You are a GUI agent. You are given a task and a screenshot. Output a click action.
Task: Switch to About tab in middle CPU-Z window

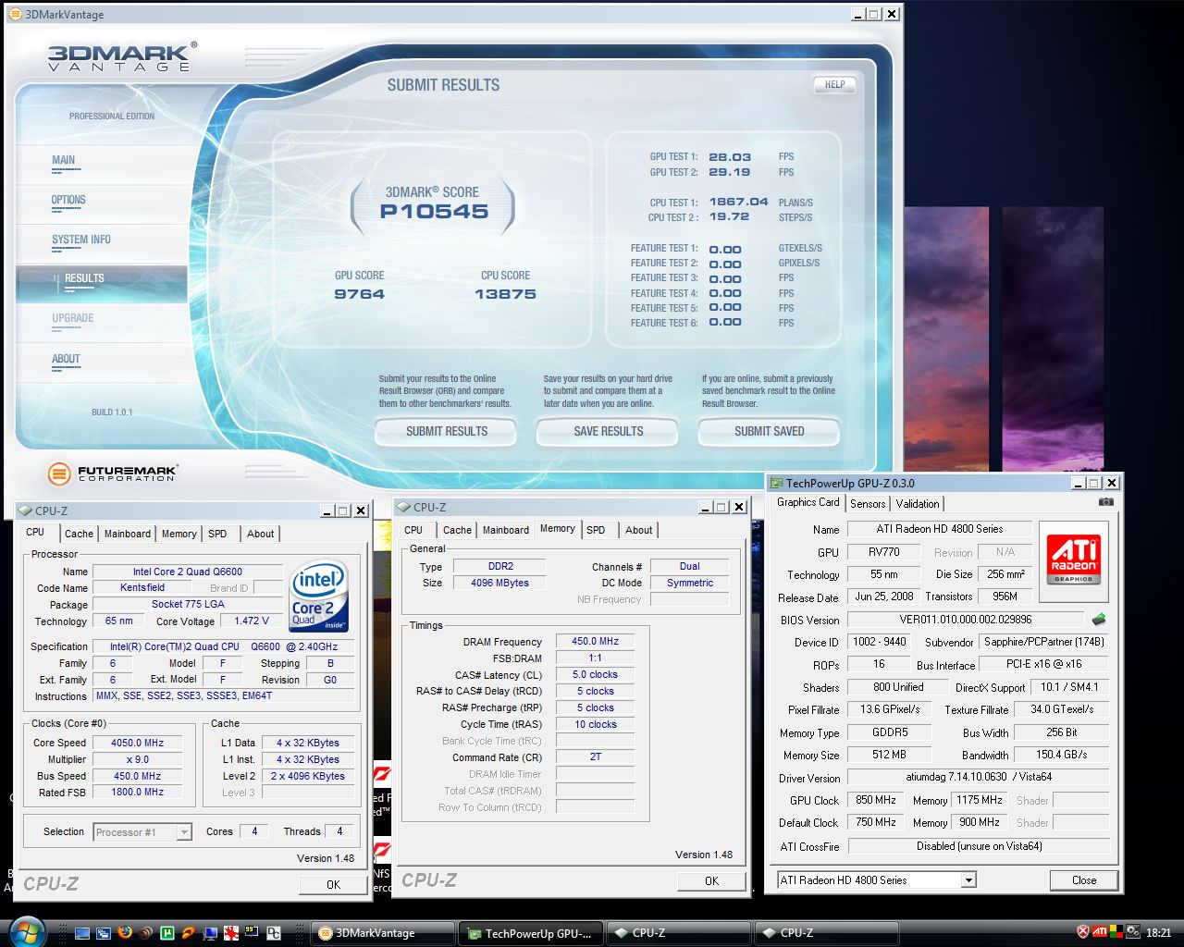(x=638, y=530)
